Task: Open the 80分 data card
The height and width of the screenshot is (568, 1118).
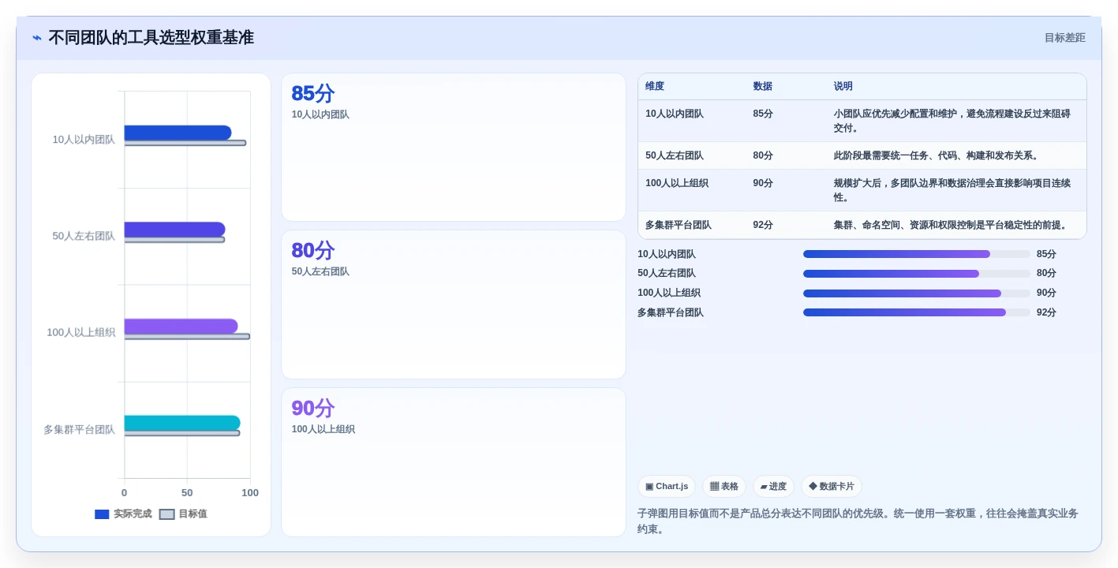Action: coord(454,305)
